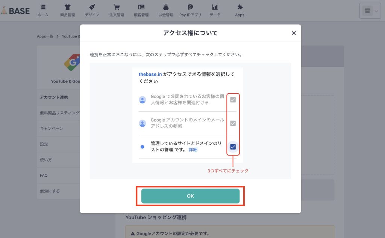The height and width of the screenshot is (238, 385).
Task: Click the profile icon beside Google 公開個人情報
Action: [x=142, y=100]
